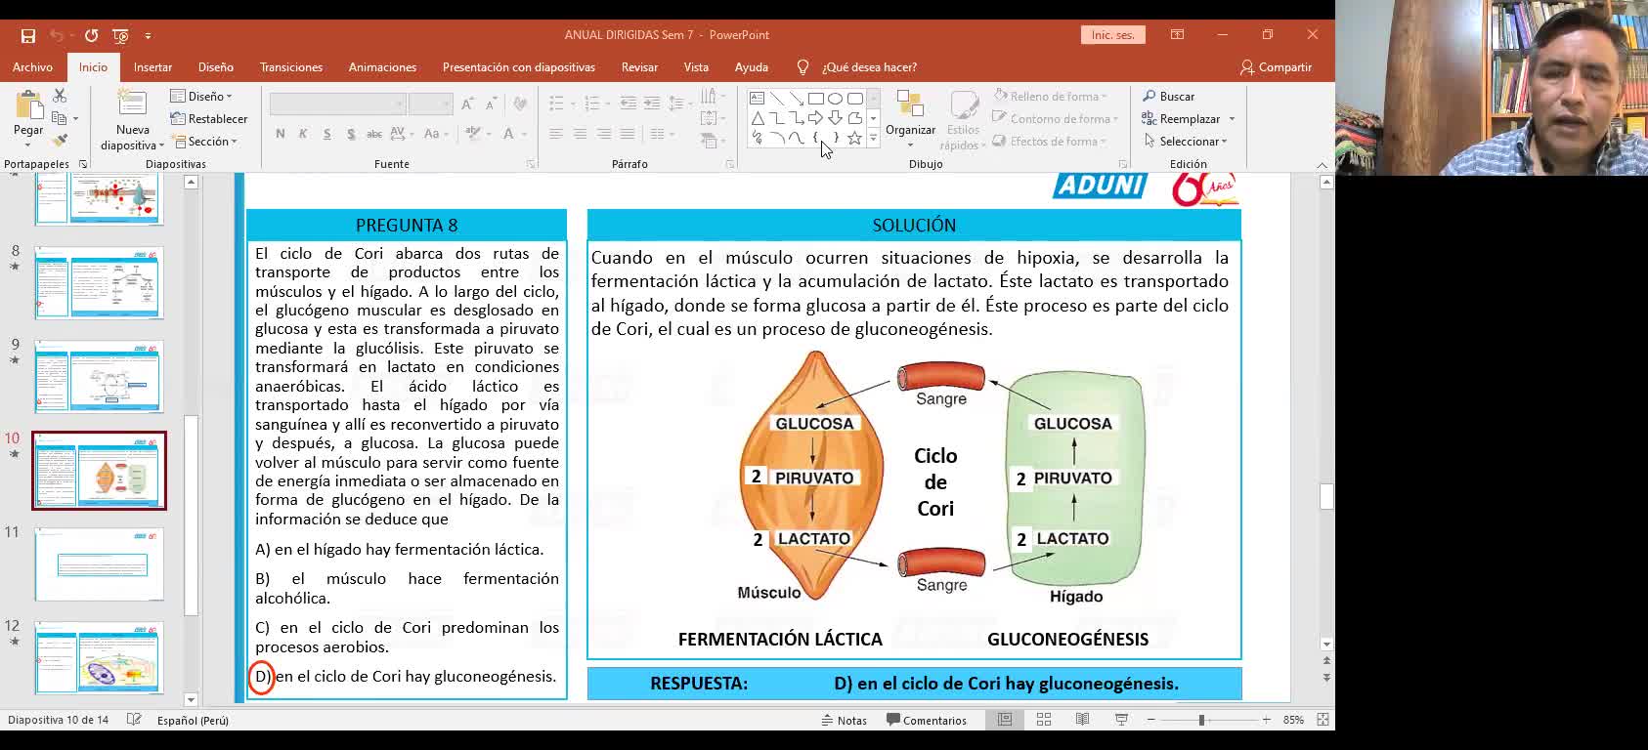Click the Pegar clipboard icon
The height and width of the screenshot is (750, 1648).
pos(28,105)
